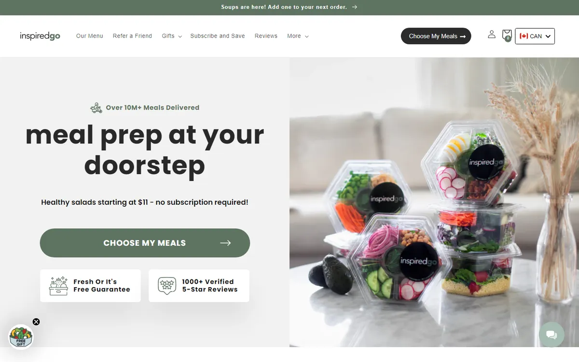Click the green CHOOSE MY MEALS button
The image size is (579, 362).
(x=145, y=243)
